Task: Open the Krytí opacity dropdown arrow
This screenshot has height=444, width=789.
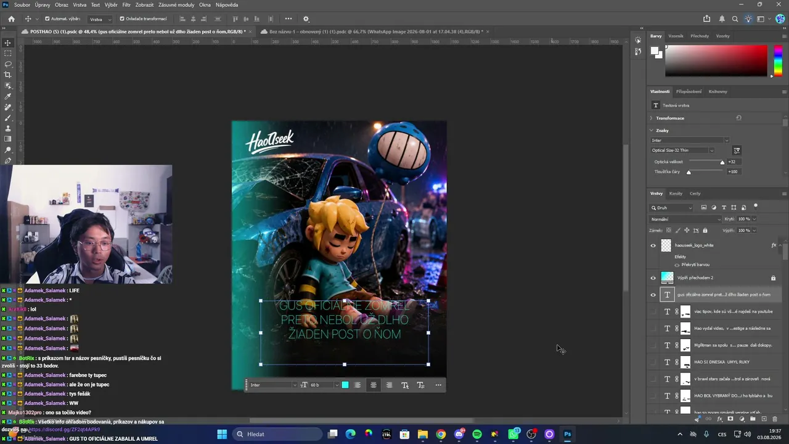Action: 754,219
